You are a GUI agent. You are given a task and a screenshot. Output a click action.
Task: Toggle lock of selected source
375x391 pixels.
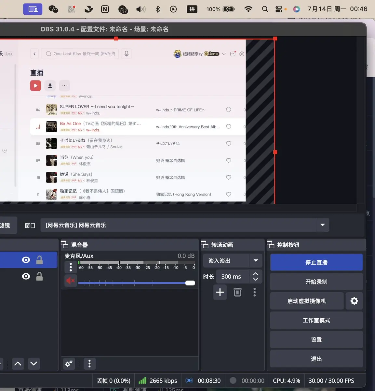(39, 260)
